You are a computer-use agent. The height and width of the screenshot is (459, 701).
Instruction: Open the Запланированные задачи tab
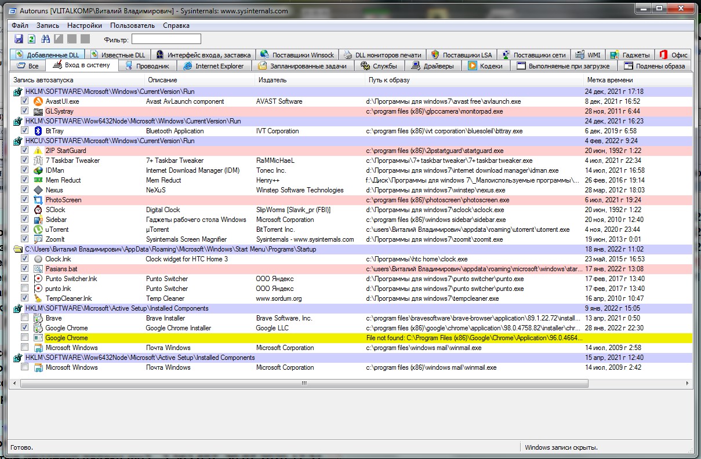click(x=303, y=66)
